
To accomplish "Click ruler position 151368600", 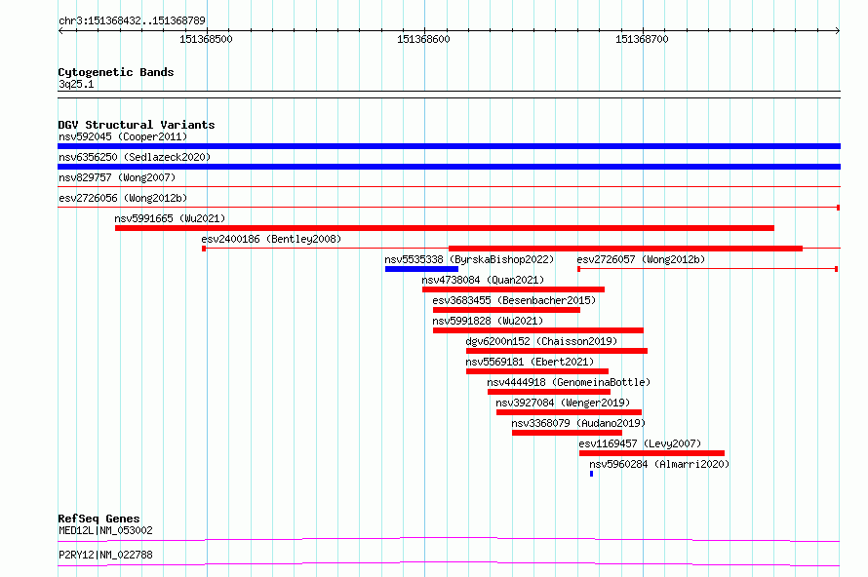I will (x=423, y=39).
